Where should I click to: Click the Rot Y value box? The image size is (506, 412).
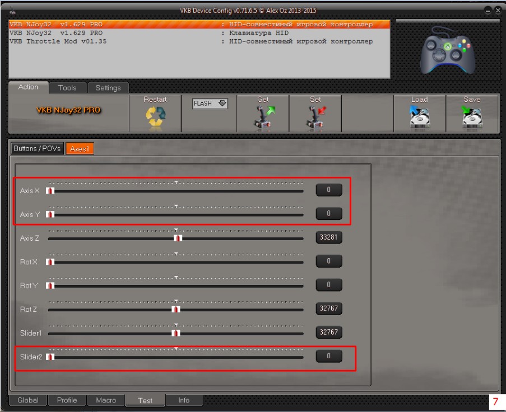tap(329, 285)
